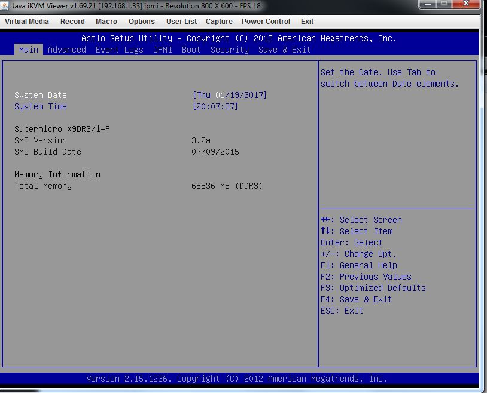Image resolution: width=487 pixels, height=393 pixels.
Task: Open the Virtual Media menu
Action: pos(27,22)
